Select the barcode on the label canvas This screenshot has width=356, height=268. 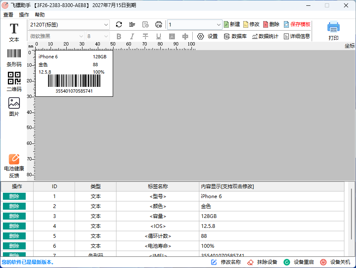coord(74,81)
